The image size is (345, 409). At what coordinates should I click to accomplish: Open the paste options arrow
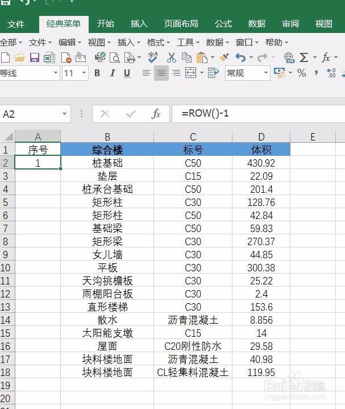(x=213, y=57)
